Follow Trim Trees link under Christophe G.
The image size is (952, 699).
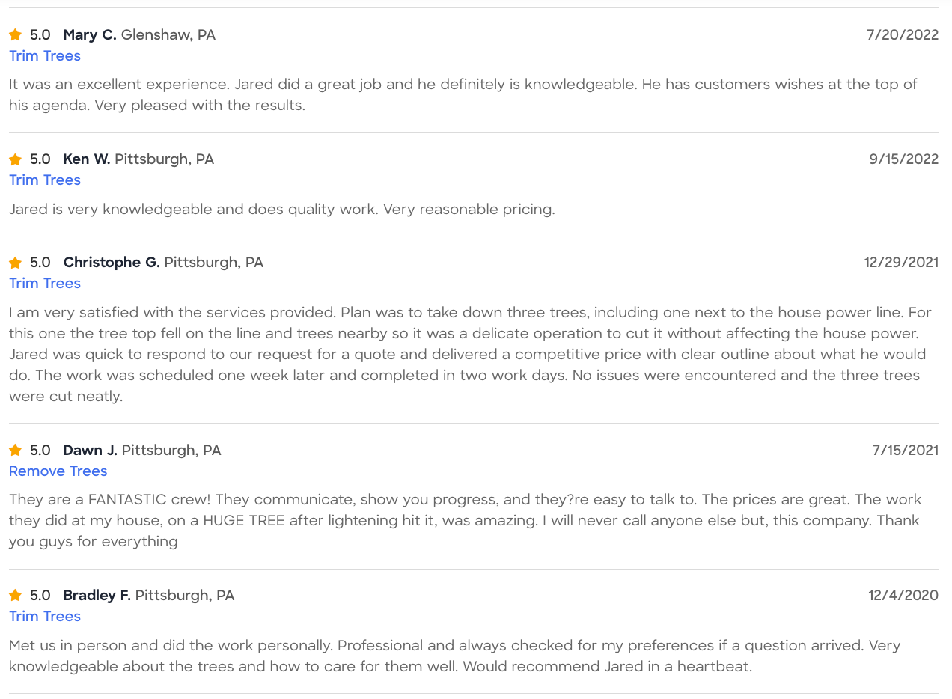pyautogui.click(x=45, y=284)
